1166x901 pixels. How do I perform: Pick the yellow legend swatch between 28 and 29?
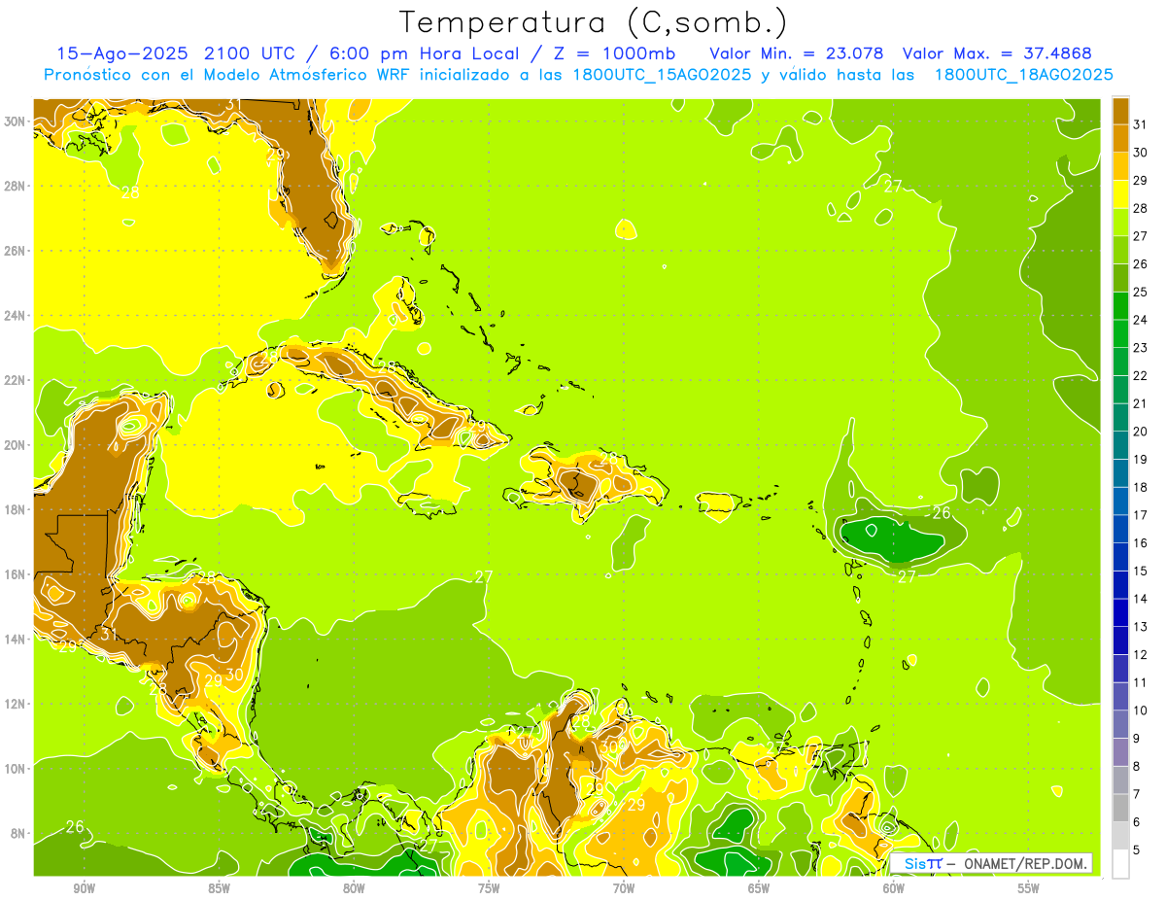(1120, 194)
